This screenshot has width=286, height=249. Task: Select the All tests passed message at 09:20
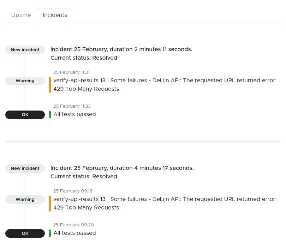[x=75, y=233]
